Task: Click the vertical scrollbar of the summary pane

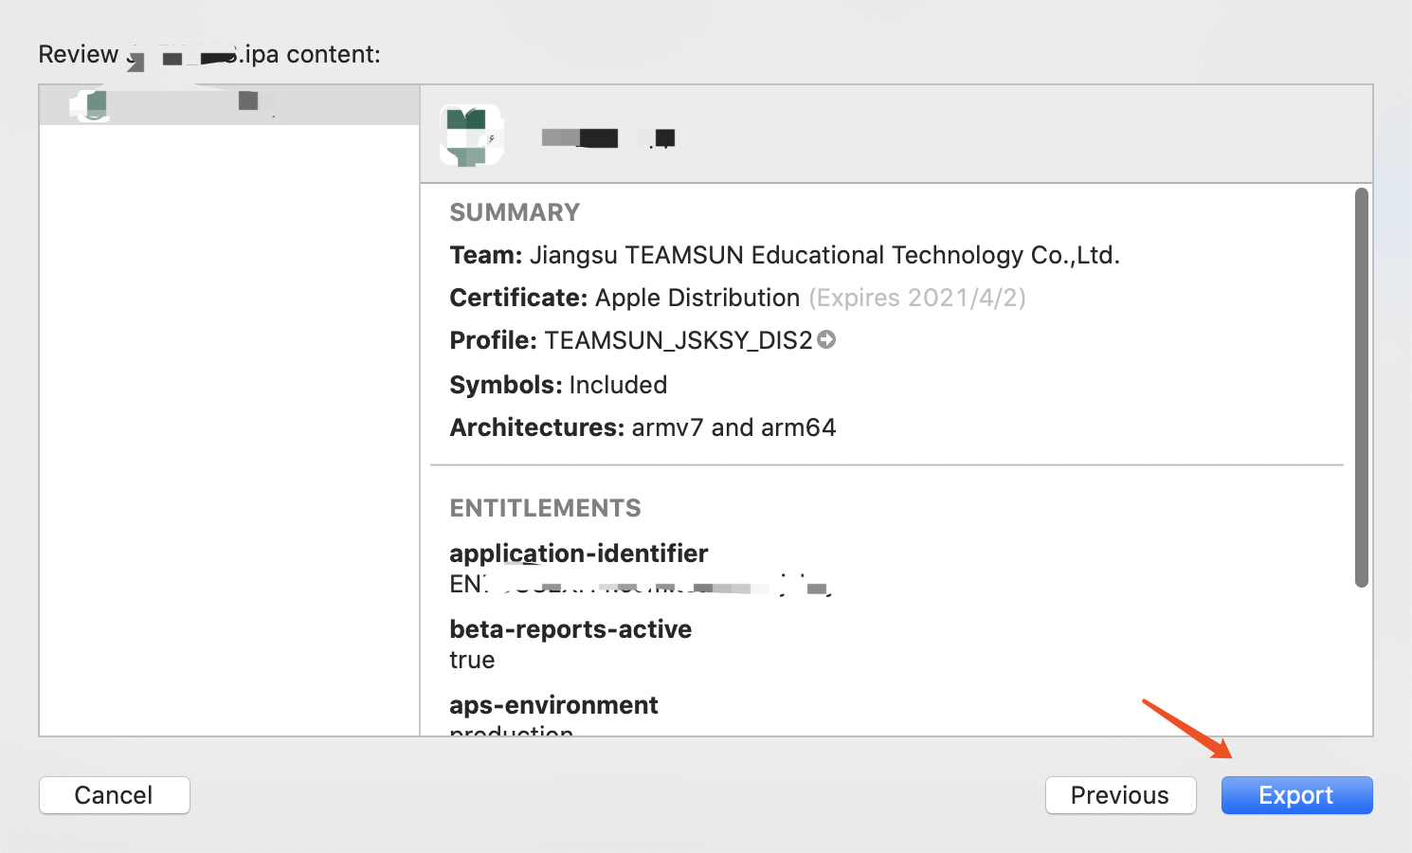Action: [x=1361, y=388]
